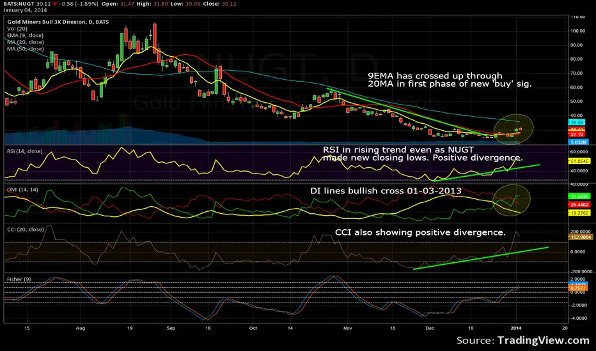Click the Nov label on time axis
The width and height of the screenshot is (596, 351).
click(347, 328)
